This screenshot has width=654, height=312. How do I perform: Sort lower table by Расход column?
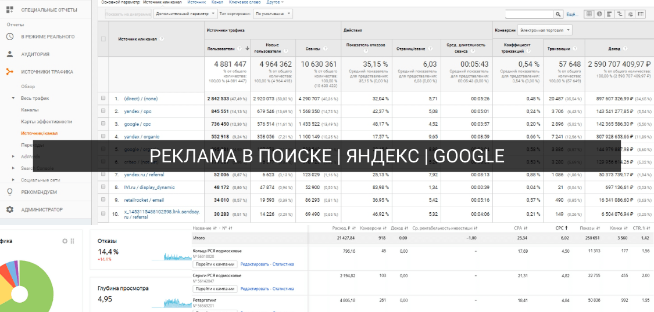(345, 228)
